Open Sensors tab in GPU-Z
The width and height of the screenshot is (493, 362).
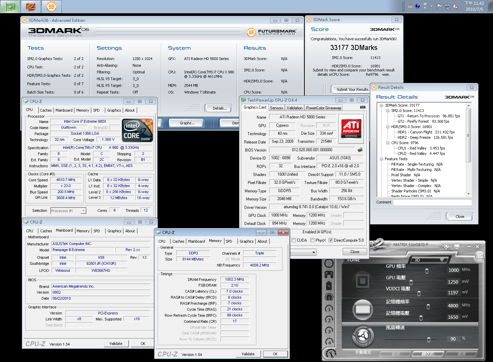[x=276, y=108]
